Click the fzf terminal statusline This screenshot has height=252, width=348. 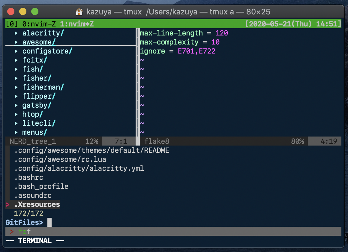click(173, 231)
